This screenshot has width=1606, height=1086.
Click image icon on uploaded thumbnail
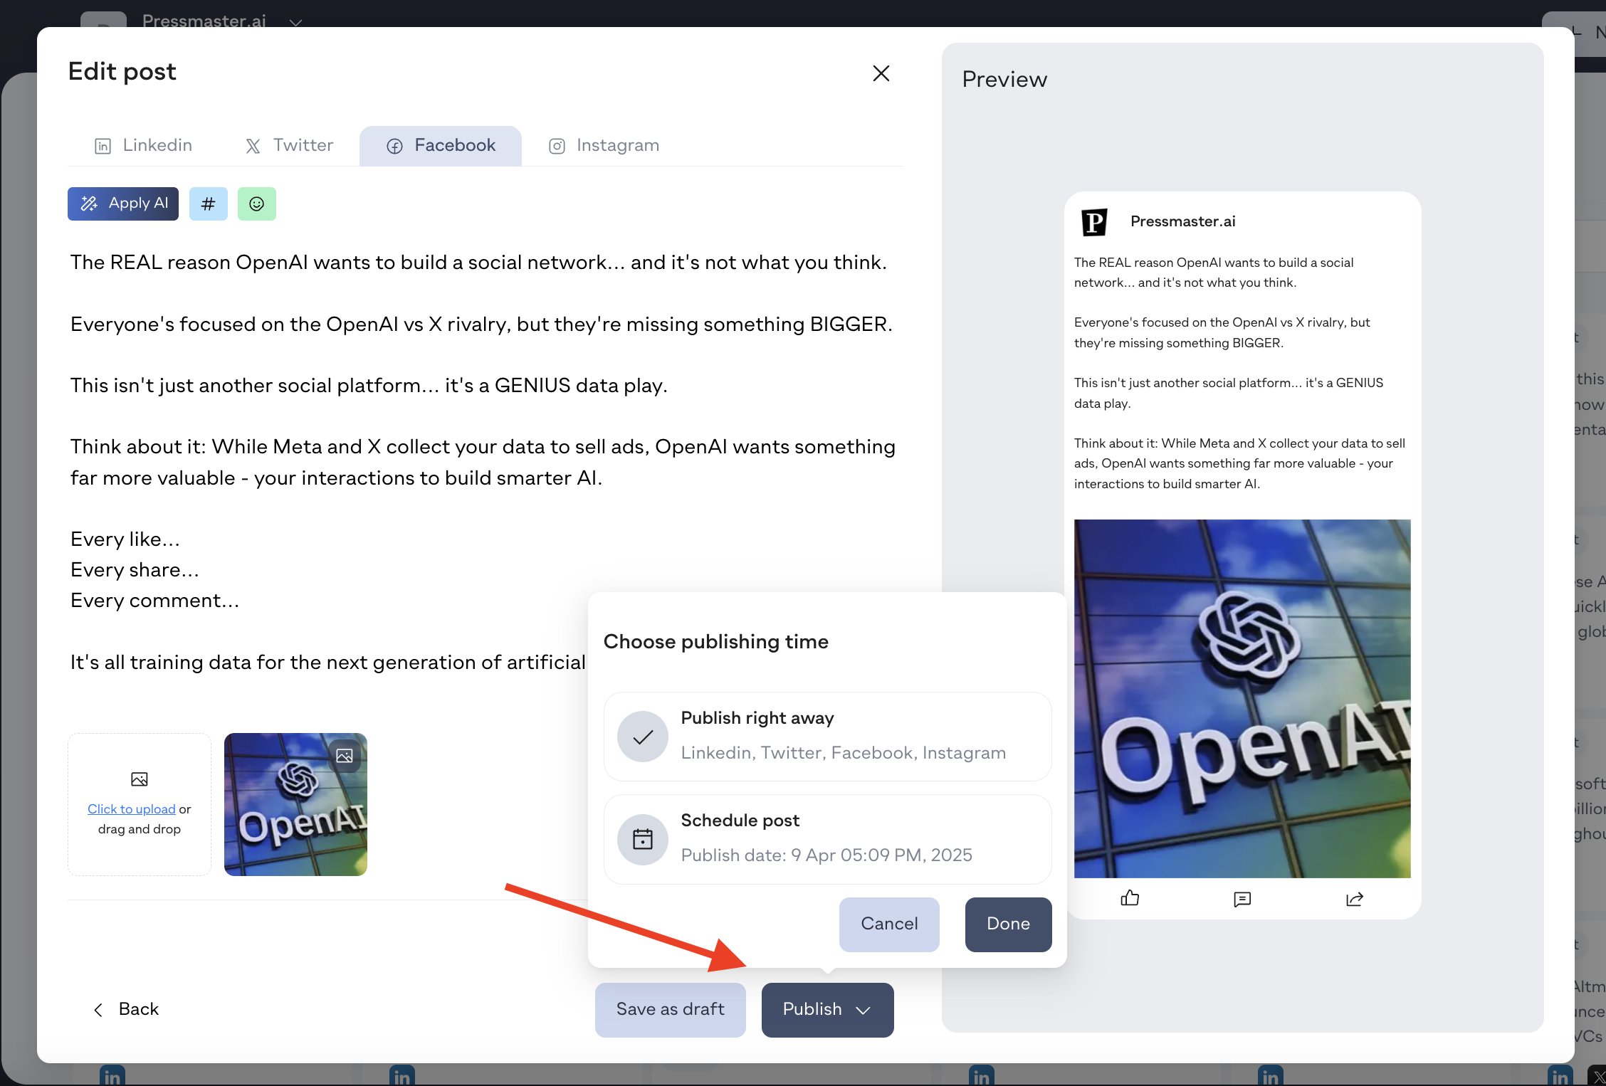pyautogui.click(x=345, y=756)
